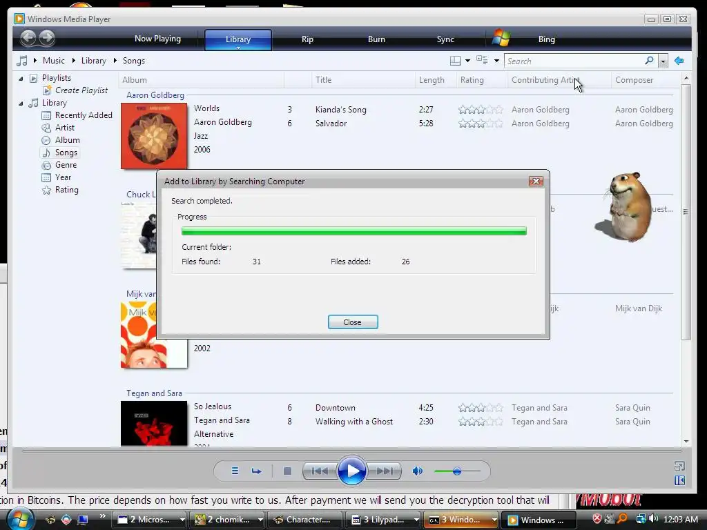
Task: Switch to compact mode icon
Action: pos(679,480)
